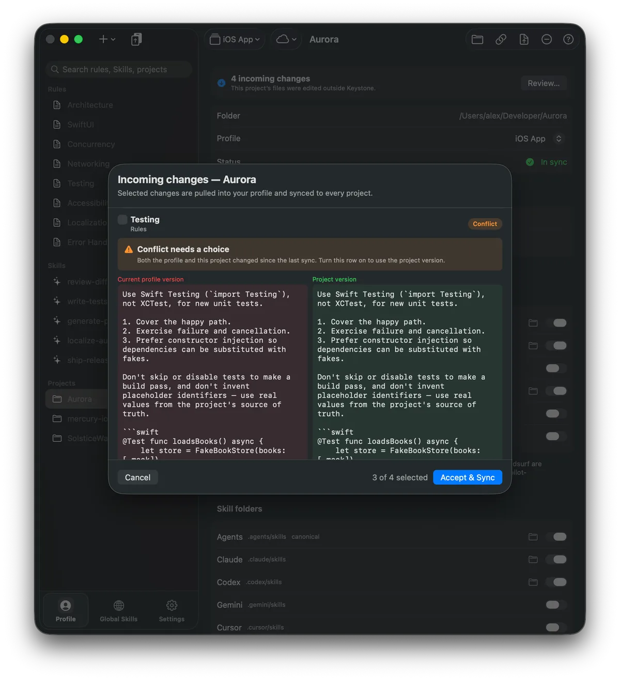The image size is (620, 680).
Task: Click the "Conflict needs a choice" heading
Action: [x=183, y=249]
